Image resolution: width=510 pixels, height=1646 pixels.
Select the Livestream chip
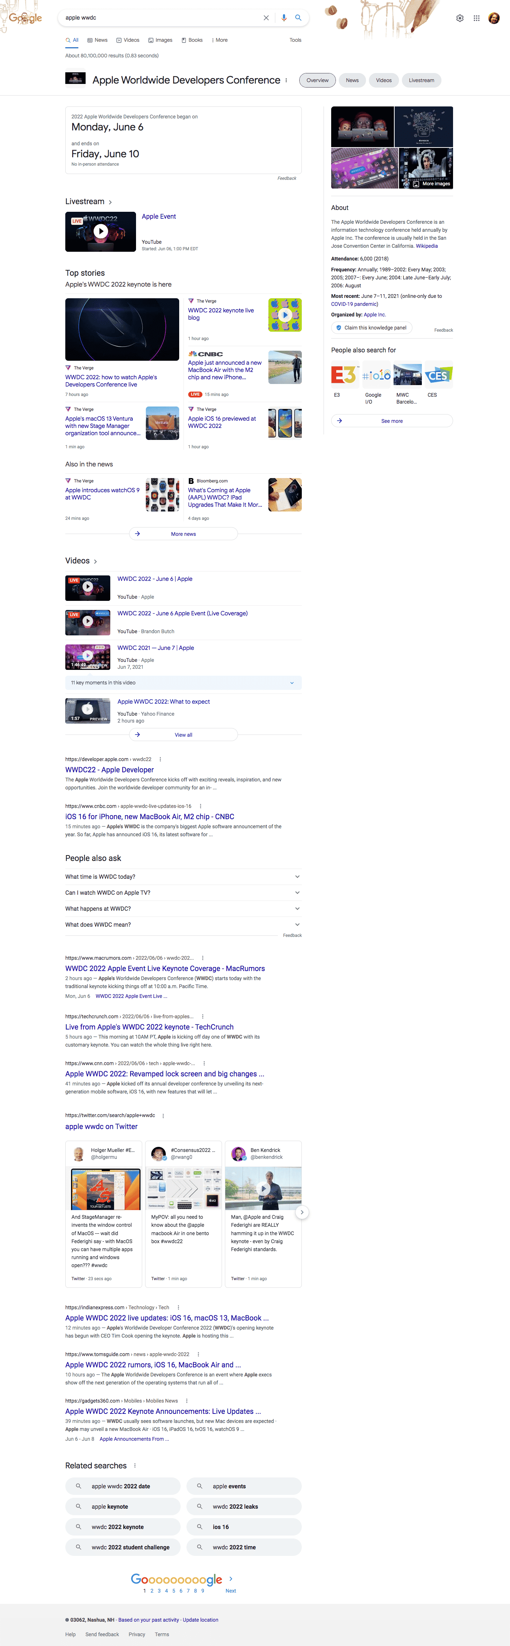coord(421,81)
